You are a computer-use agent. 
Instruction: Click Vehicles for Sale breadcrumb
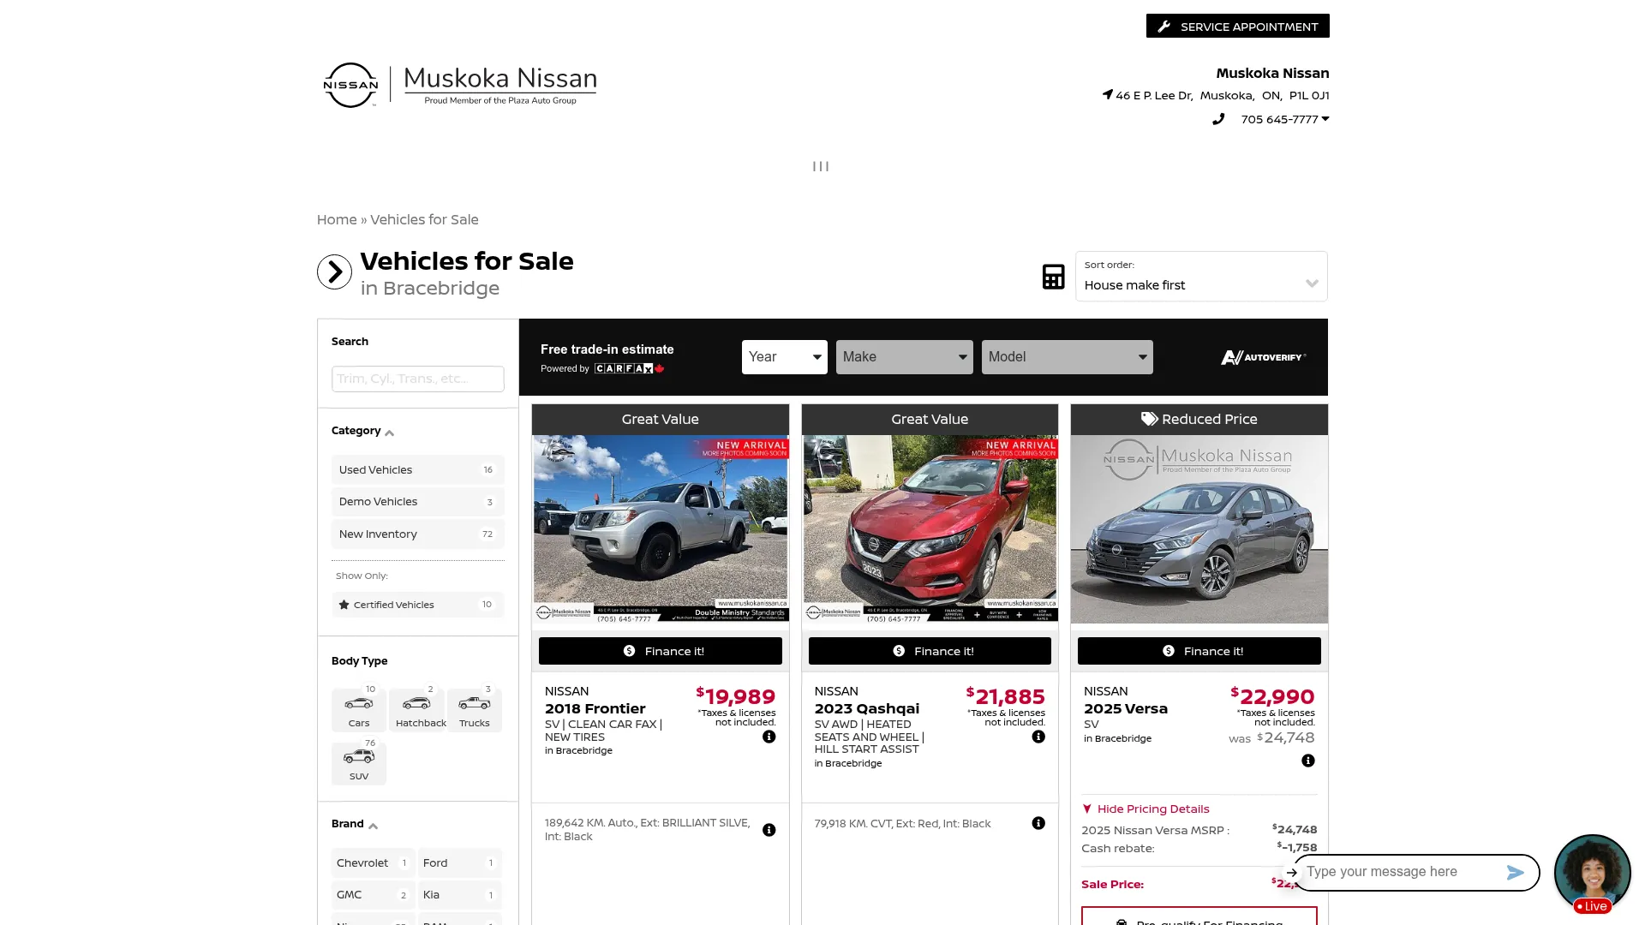click(424, 220)
